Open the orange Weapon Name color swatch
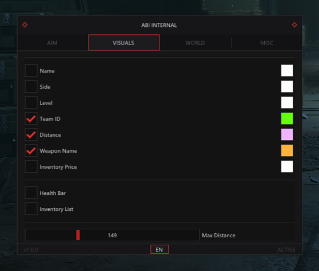This screenshot has width=319, height=271. [x=287, y=150]
